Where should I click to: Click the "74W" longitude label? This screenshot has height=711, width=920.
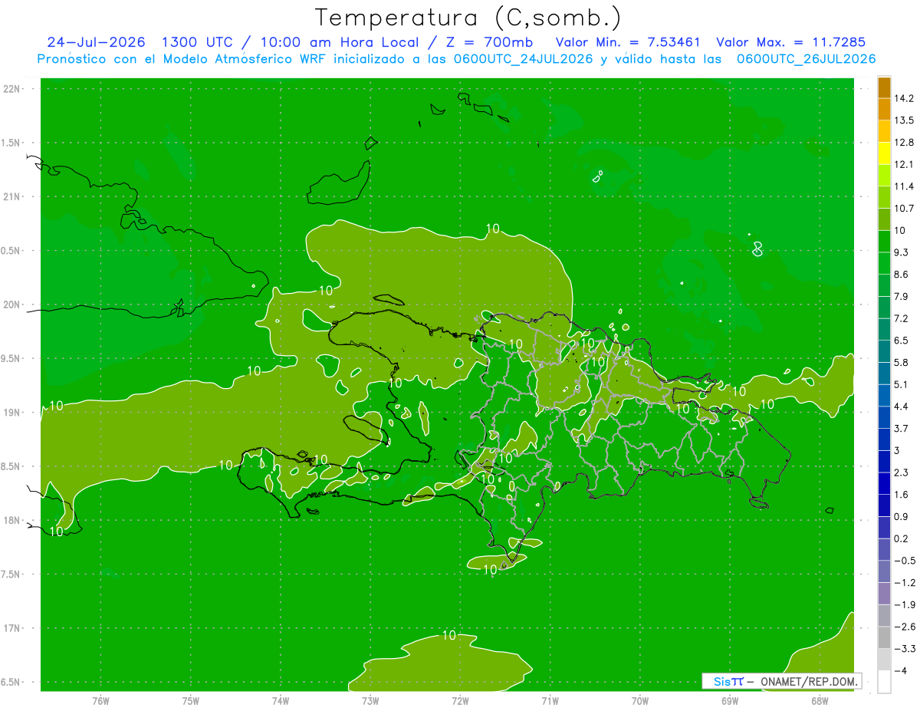pos(280,701)
